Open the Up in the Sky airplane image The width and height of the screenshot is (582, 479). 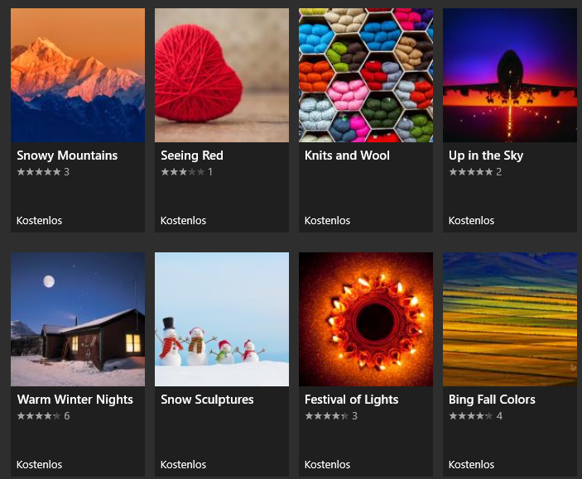coord(510,75)
